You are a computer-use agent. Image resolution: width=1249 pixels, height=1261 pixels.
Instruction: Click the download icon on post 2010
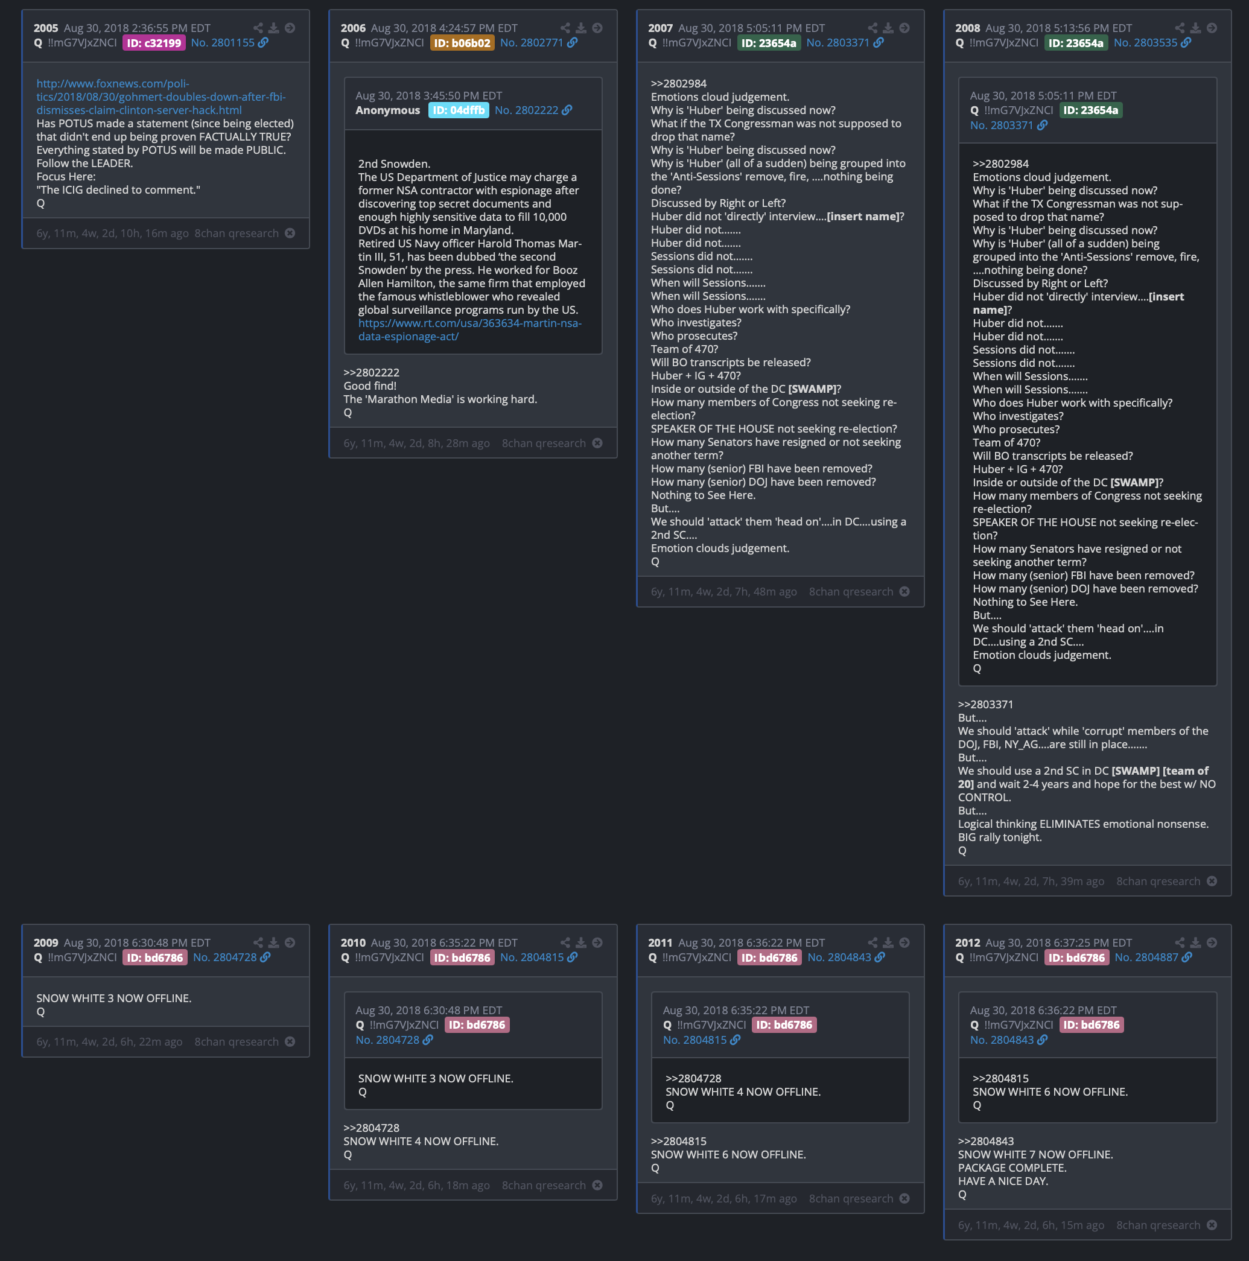click(x=581, y=942)
